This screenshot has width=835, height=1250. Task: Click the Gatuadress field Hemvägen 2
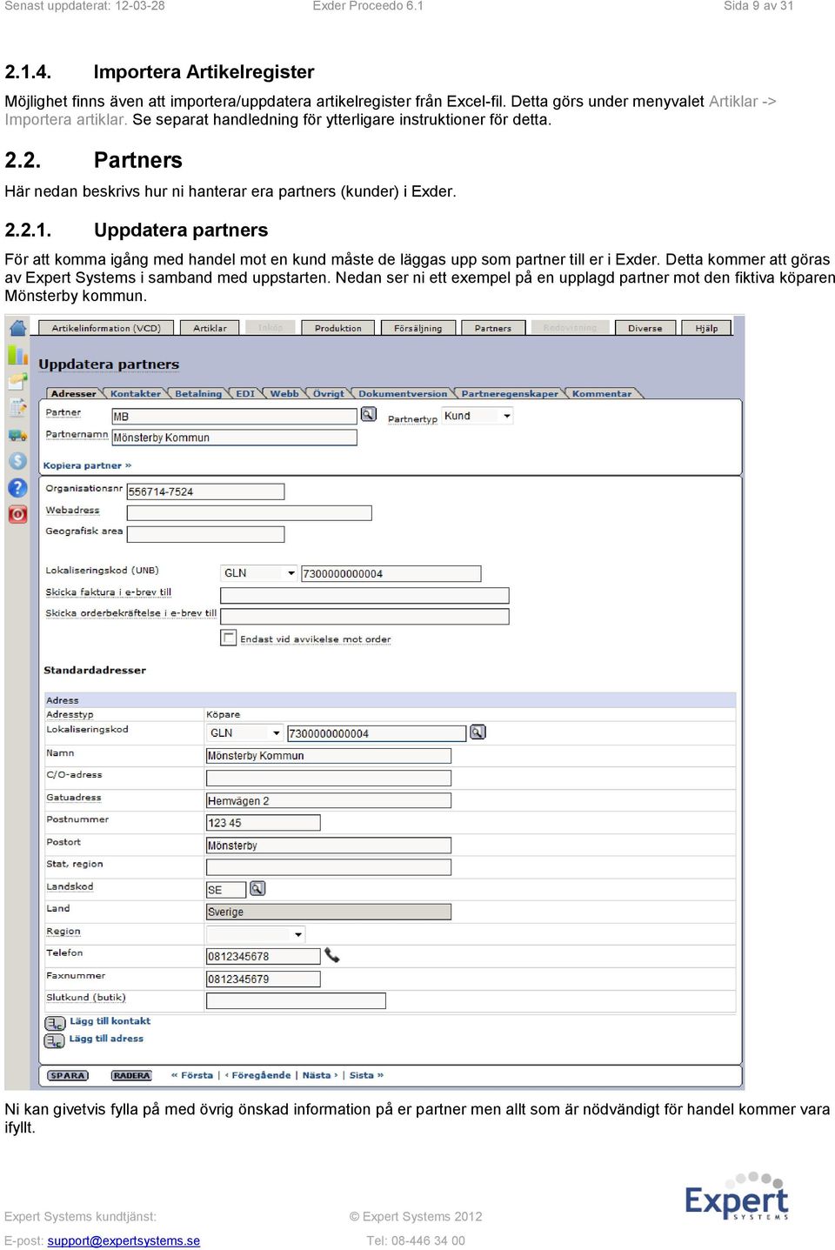click(329, 800)
